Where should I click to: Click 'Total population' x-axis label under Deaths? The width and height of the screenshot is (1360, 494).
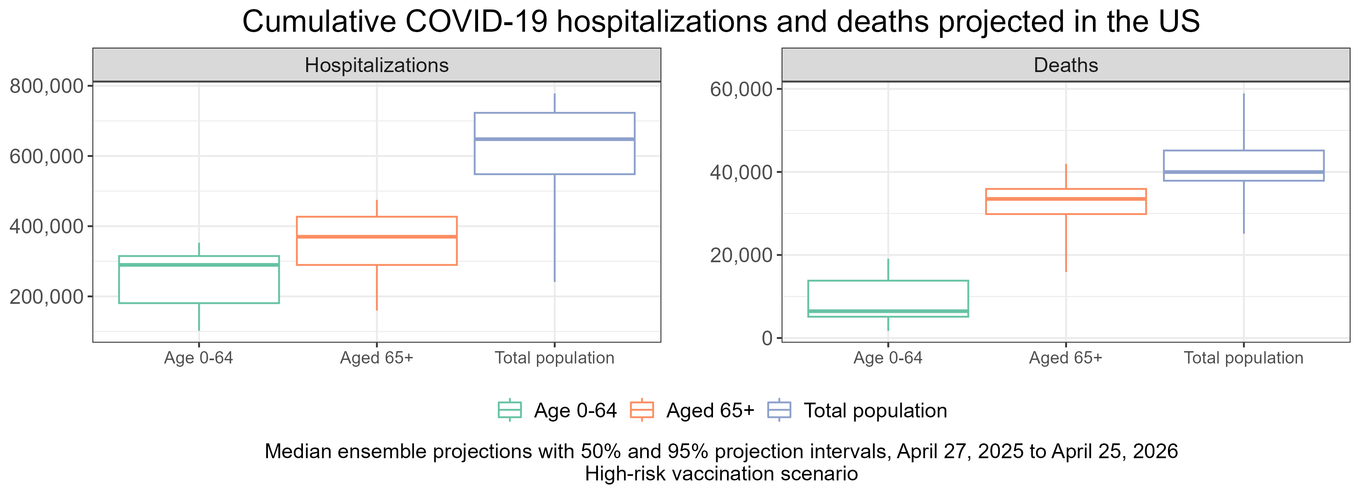coord(1243,358)
